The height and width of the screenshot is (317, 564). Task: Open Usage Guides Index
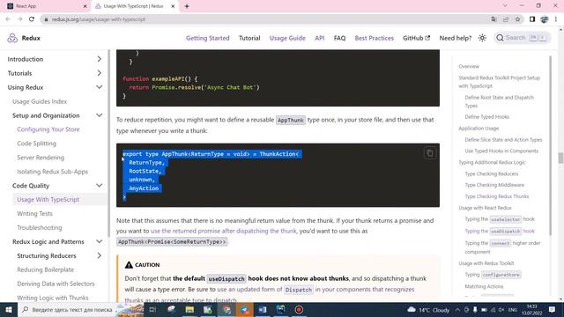(x=40, y=101)
